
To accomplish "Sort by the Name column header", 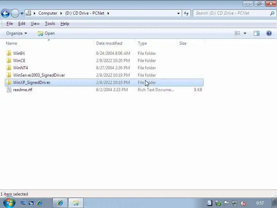I will (x=11, y=43).
